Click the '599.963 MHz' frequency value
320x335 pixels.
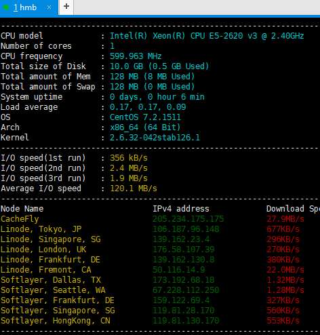[x=136, y=56]
